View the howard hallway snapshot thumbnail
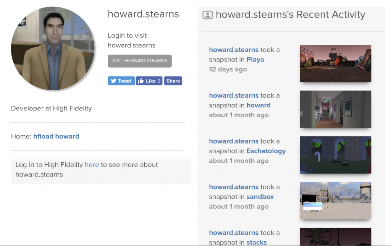Viewport: 391px width, 246px height. coord(335,109)
